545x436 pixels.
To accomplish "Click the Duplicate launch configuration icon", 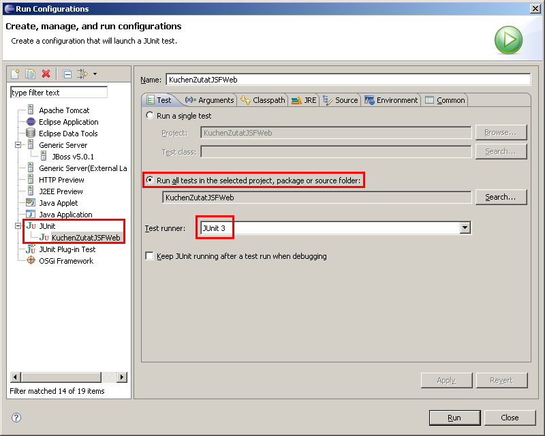I will 30,74.
